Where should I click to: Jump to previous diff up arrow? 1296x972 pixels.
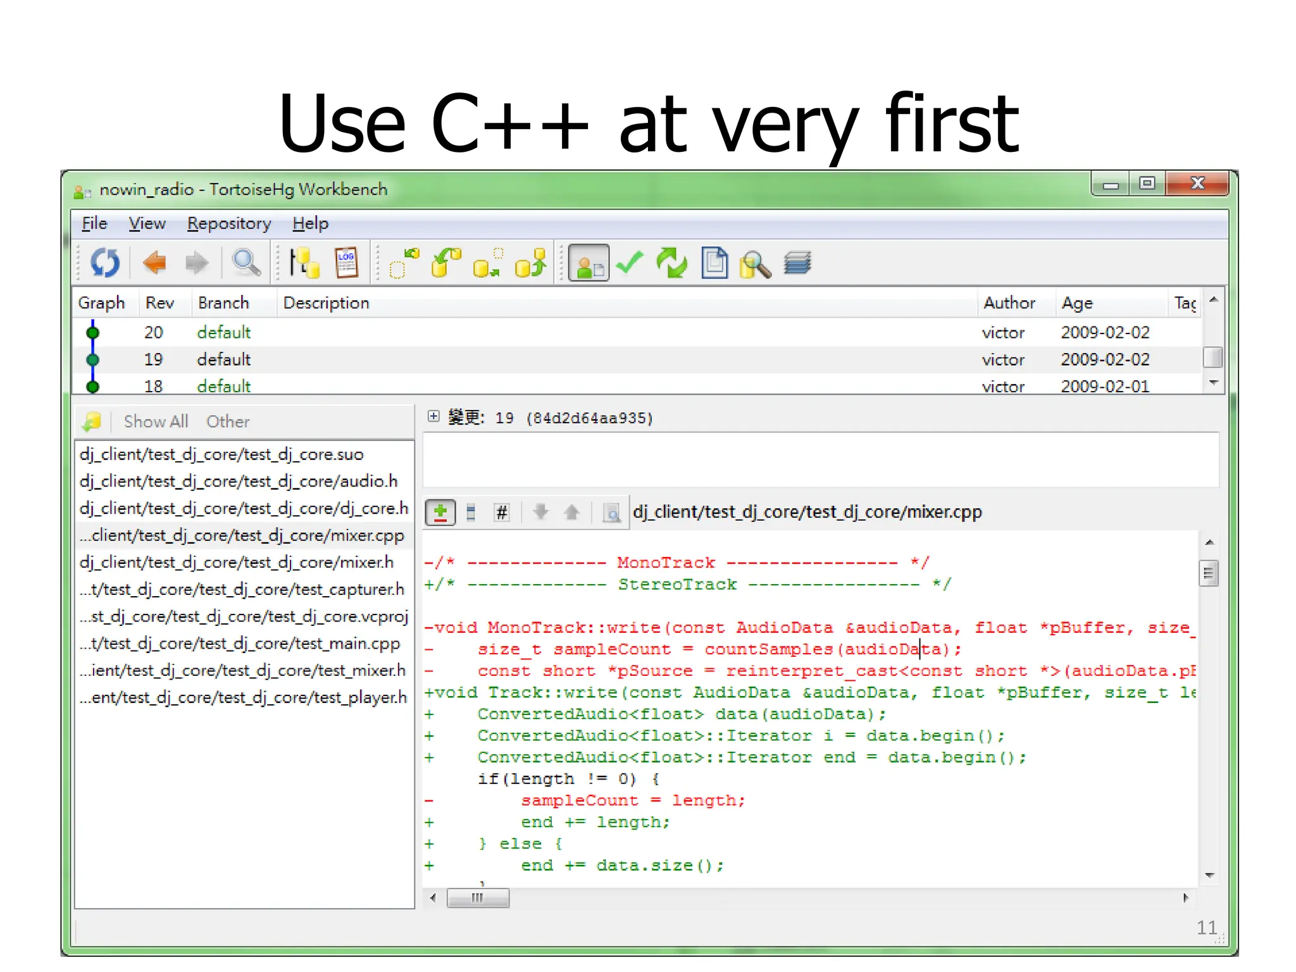click(571, 511)
